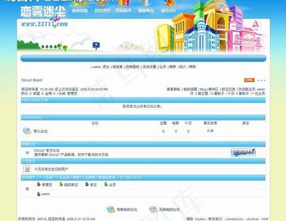
Task: Open the Archiver footer link
Action: pyautogui.click(x=253, y=219)
